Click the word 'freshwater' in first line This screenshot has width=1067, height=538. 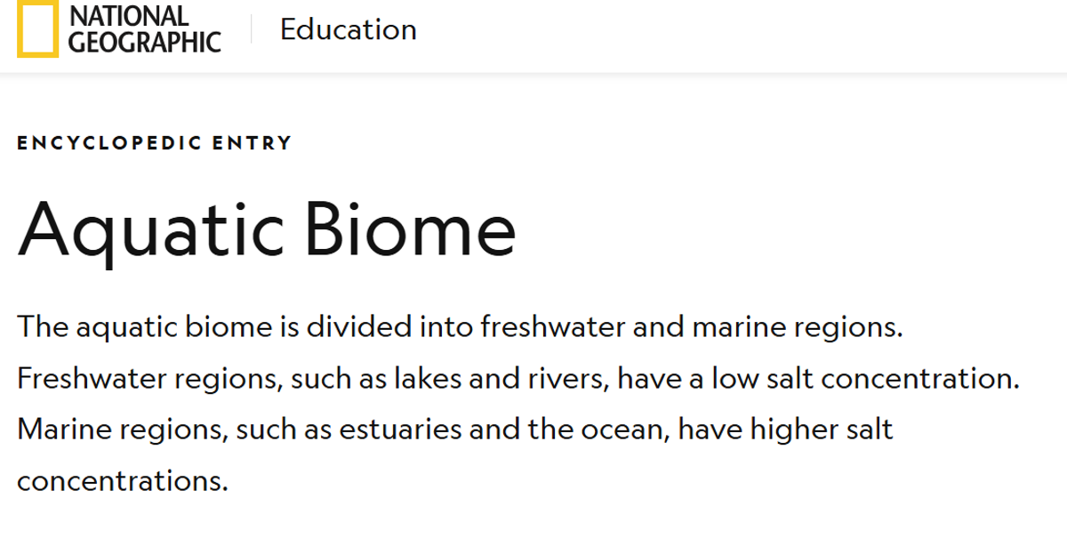pyautogui.click(x=553, y=326)
